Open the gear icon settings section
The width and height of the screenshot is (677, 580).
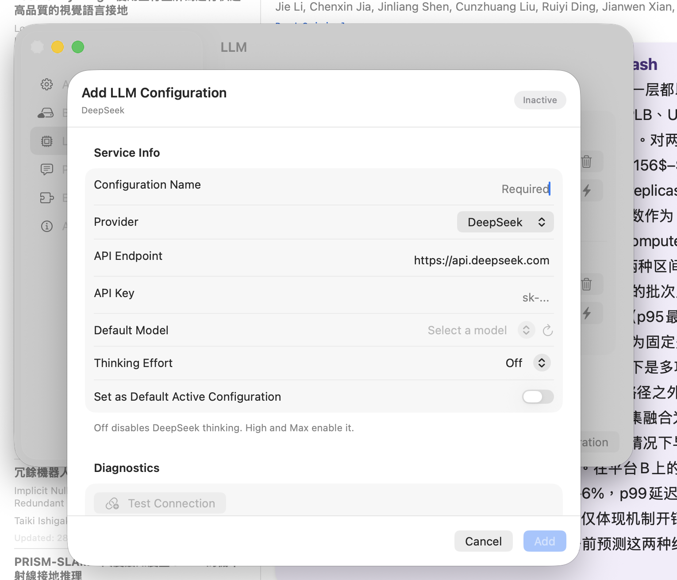46,84
